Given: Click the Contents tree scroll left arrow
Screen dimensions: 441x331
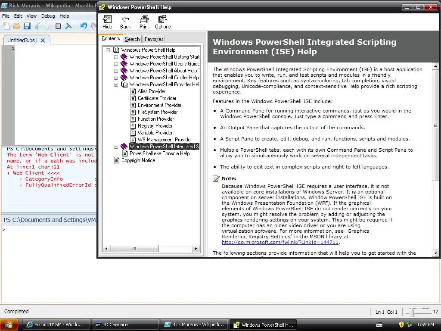Looking at the screenshot, I should pyautogui.click(x=106, y=249).
